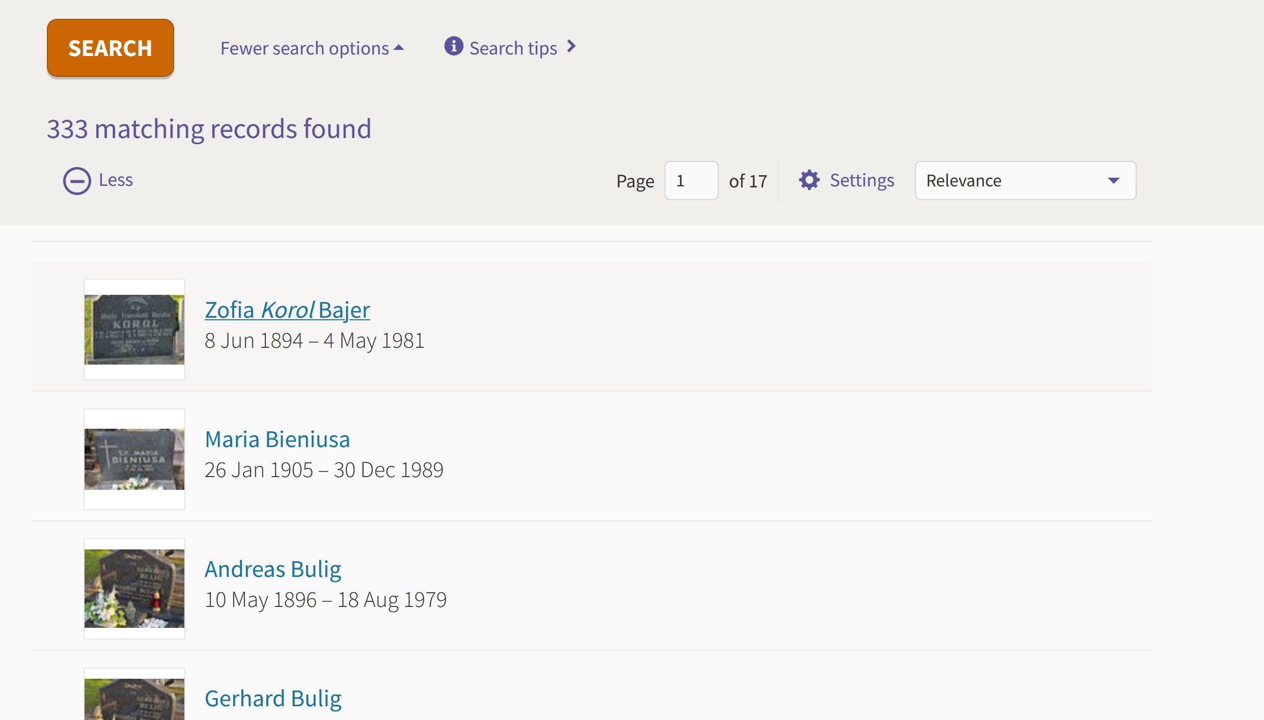Click the Search tips chevron arrow
Screen dimensions: 1264x720
coord(571,47)
